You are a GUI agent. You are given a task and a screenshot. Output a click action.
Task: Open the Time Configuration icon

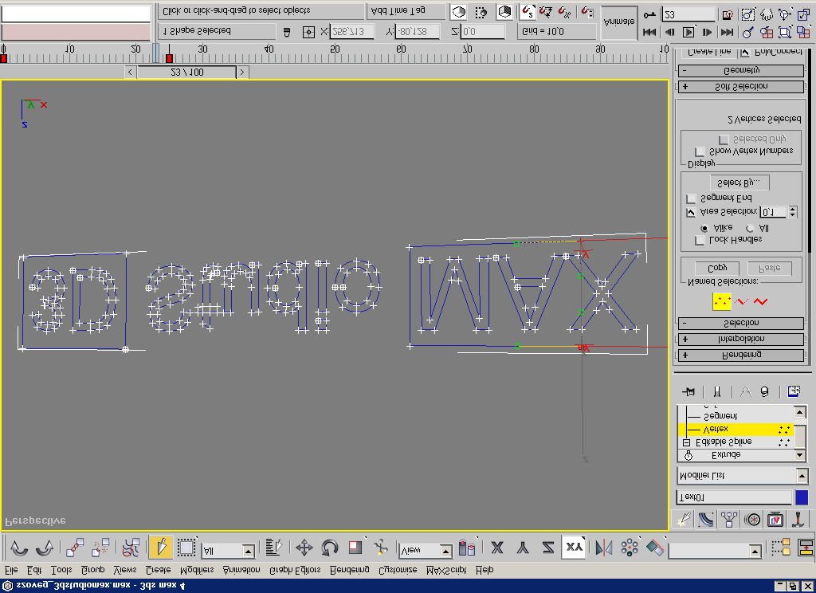728,14
